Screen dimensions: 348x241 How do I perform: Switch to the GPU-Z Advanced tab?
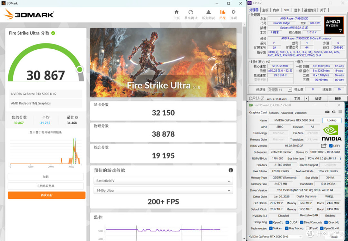coord(286,113)
